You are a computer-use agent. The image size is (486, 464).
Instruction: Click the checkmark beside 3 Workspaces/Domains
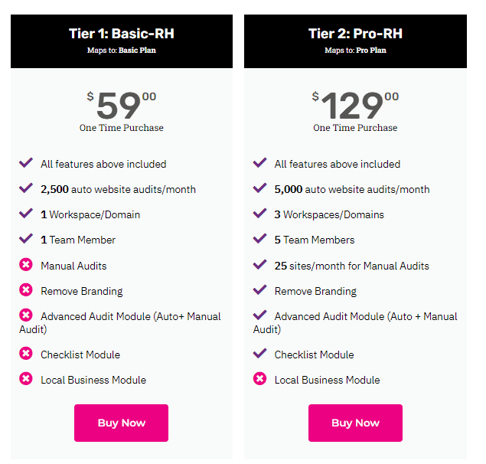coord(260,214)
